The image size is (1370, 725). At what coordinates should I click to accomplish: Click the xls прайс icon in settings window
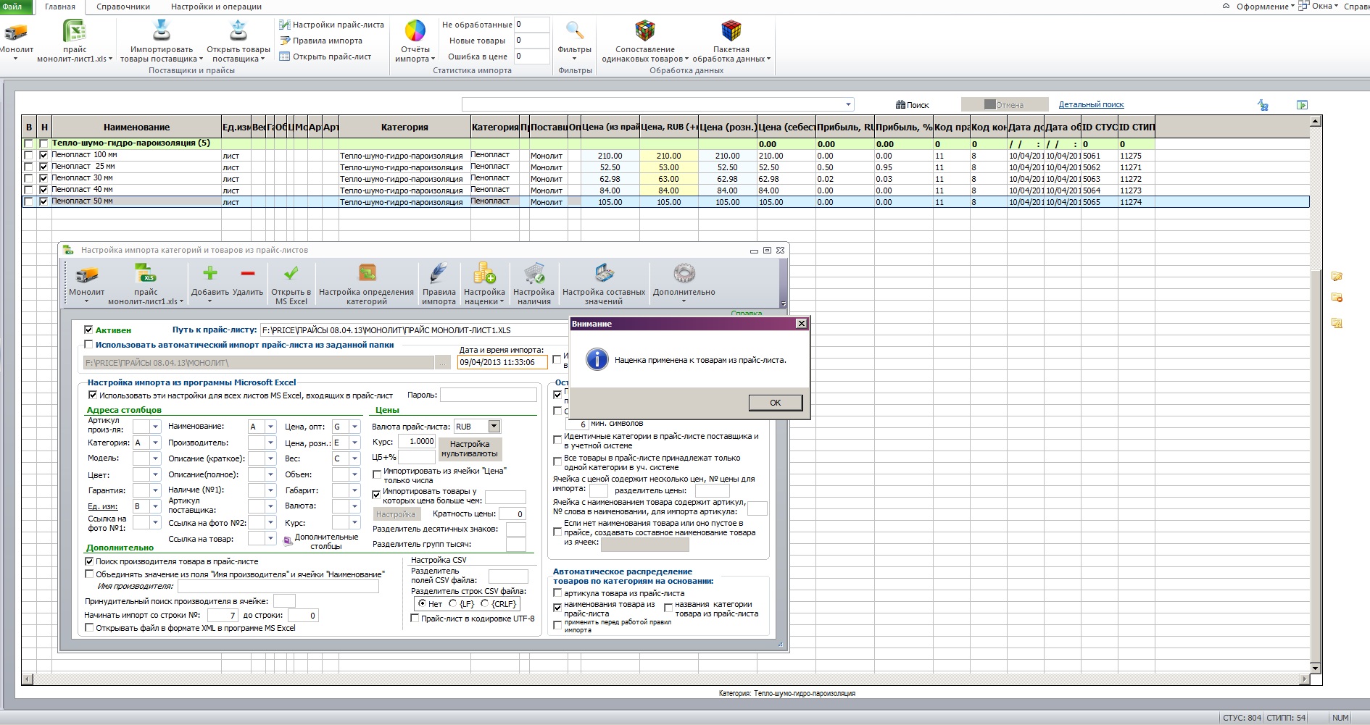point(146,275)
